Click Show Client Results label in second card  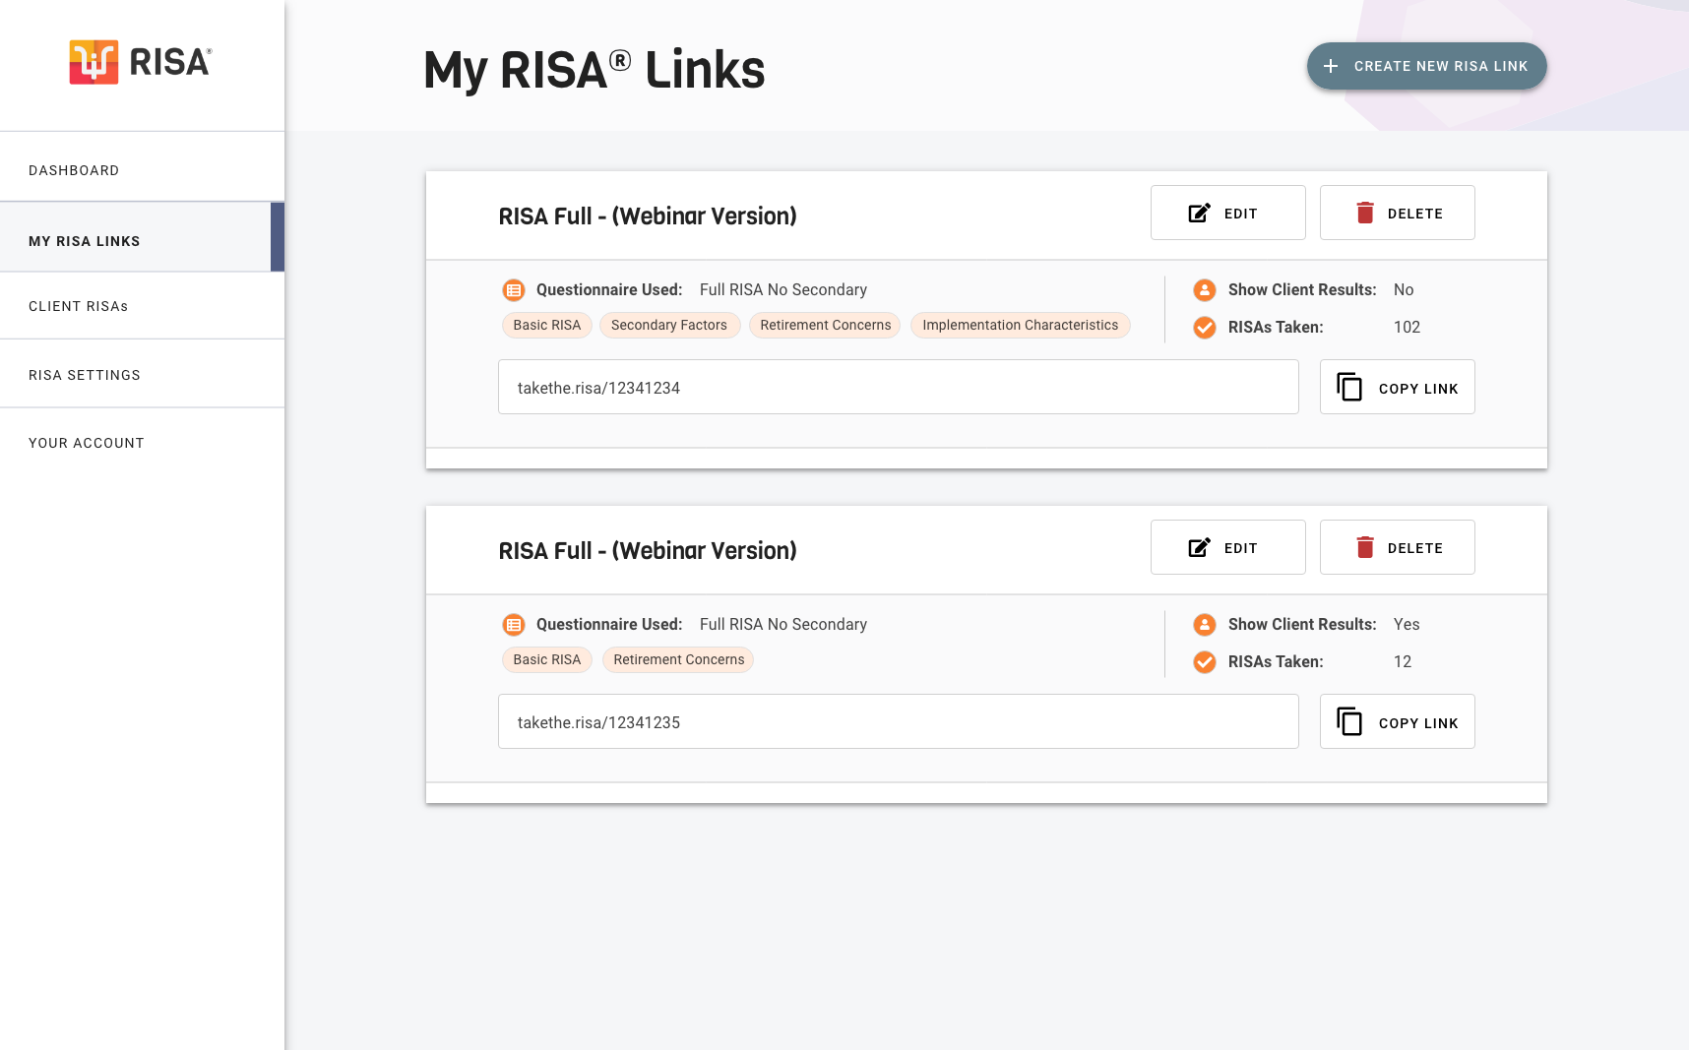coord(1302,625)
